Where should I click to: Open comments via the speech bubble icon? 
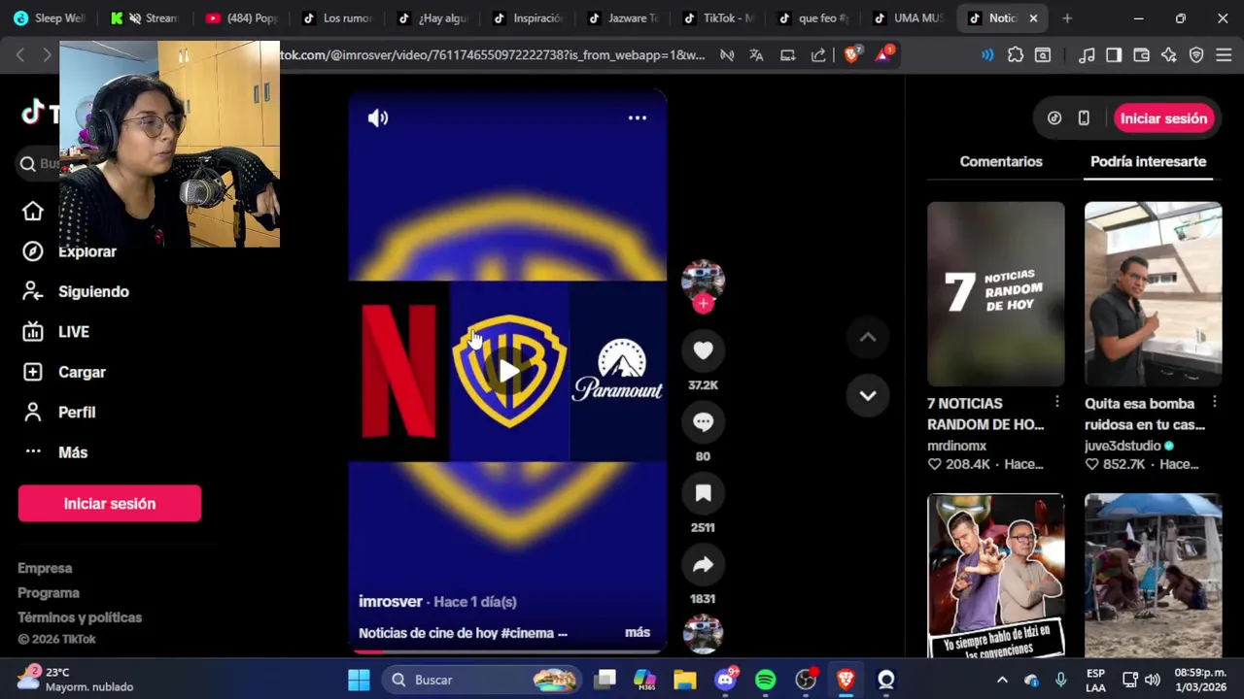[x=703, y=422]
